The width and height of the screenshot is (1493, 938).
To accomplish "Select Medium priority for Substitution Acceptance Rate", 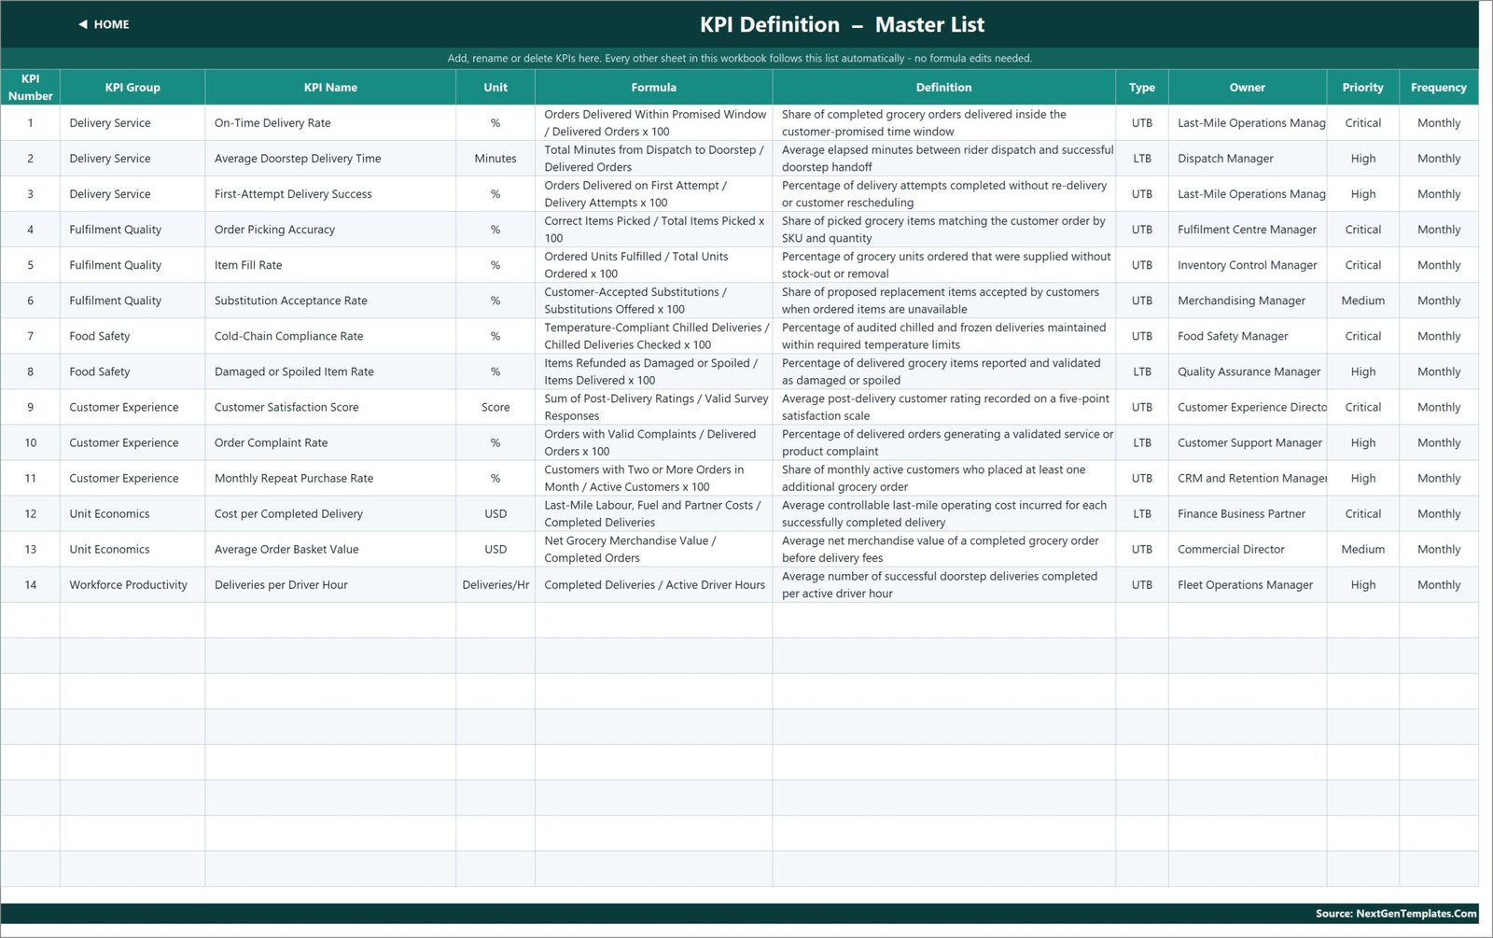I will (1362, 301).
